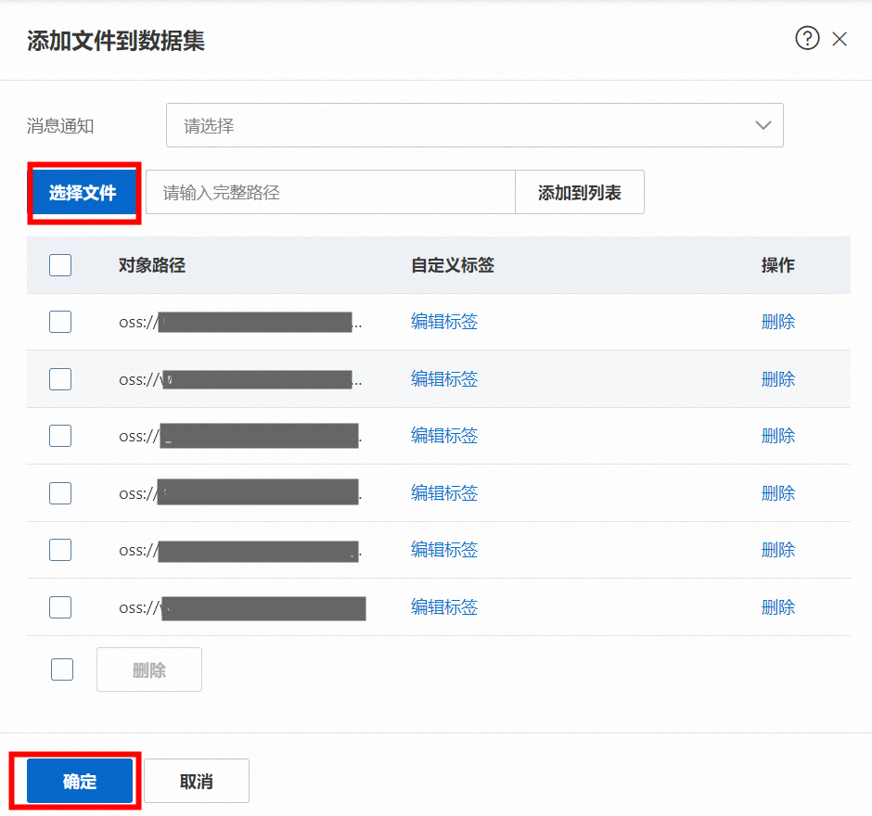This screenshot has height=816, width=872.
Task: Click the 对象路径 column header
Action: (x=152, y=265)
